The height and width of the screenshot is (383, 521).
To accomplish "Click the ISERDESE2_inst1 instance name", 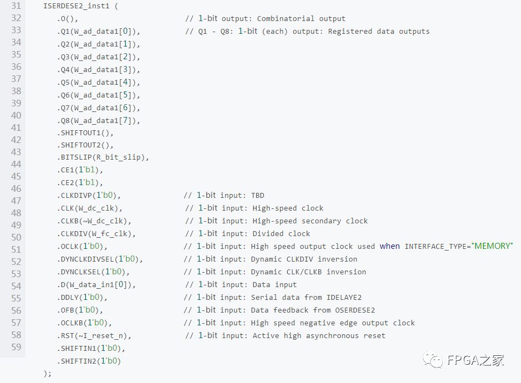I will click(76, 6).
